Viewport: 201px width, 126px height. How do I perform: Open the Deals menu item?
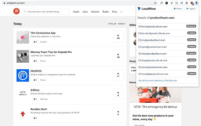(76, 12)
